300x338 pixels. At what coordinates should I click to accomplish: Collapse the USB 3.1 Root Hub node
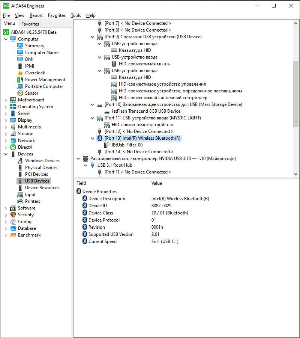pyautogui.click(x=85, y=165)
